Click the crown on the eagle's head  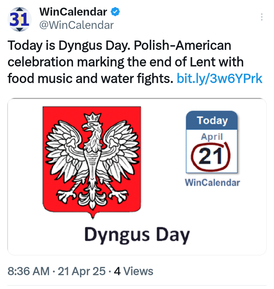(92, 117)
